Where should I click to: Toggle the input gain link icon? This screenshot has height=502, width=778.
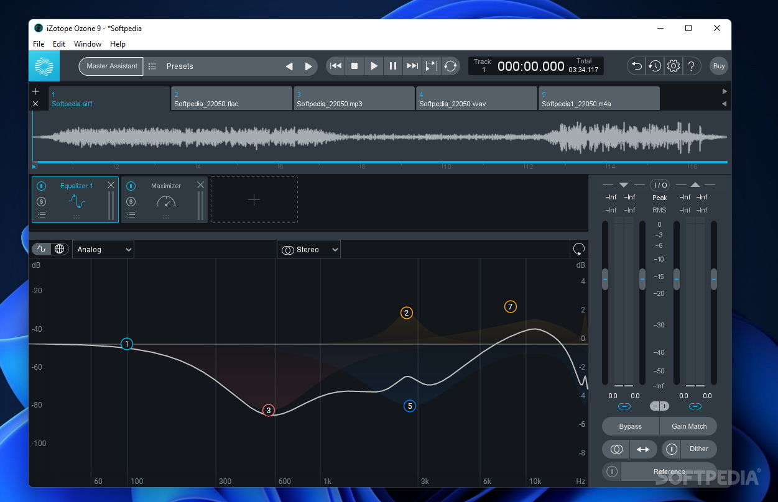click(x=624, y=406)
